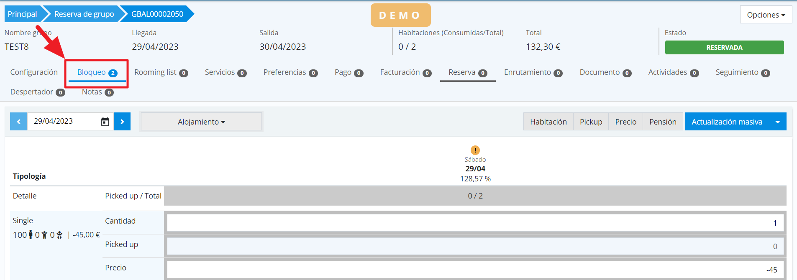Click the Cantidad input field for Single
This screenshot has height=280, width=797.
[x=474, y=223]
